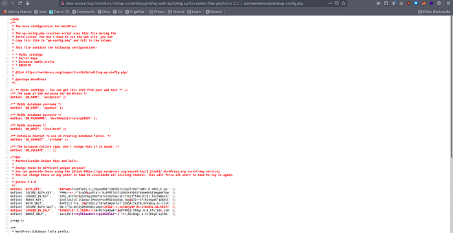
Task: Click the define LOGGED_IN_KEY line
Action: (93, 196)
